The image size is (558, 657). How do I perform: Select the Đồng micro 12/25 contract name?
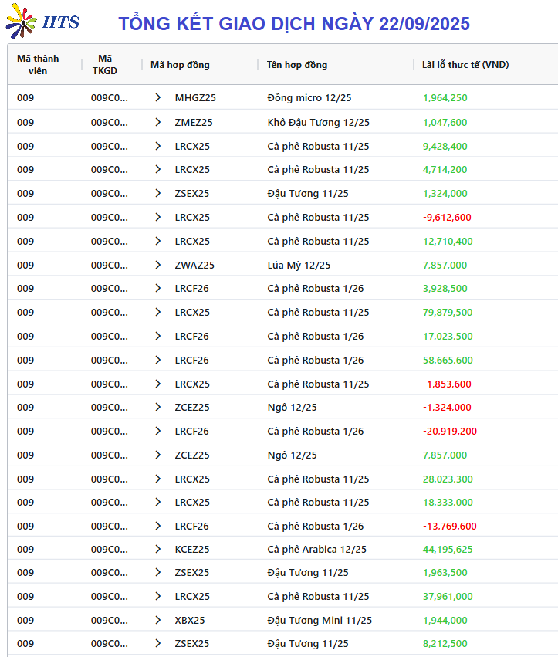(x=309, y=97)
